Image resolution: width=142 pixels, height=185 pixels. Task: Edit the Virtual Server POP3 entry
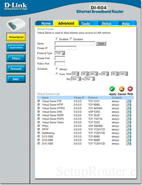point(127,119)
